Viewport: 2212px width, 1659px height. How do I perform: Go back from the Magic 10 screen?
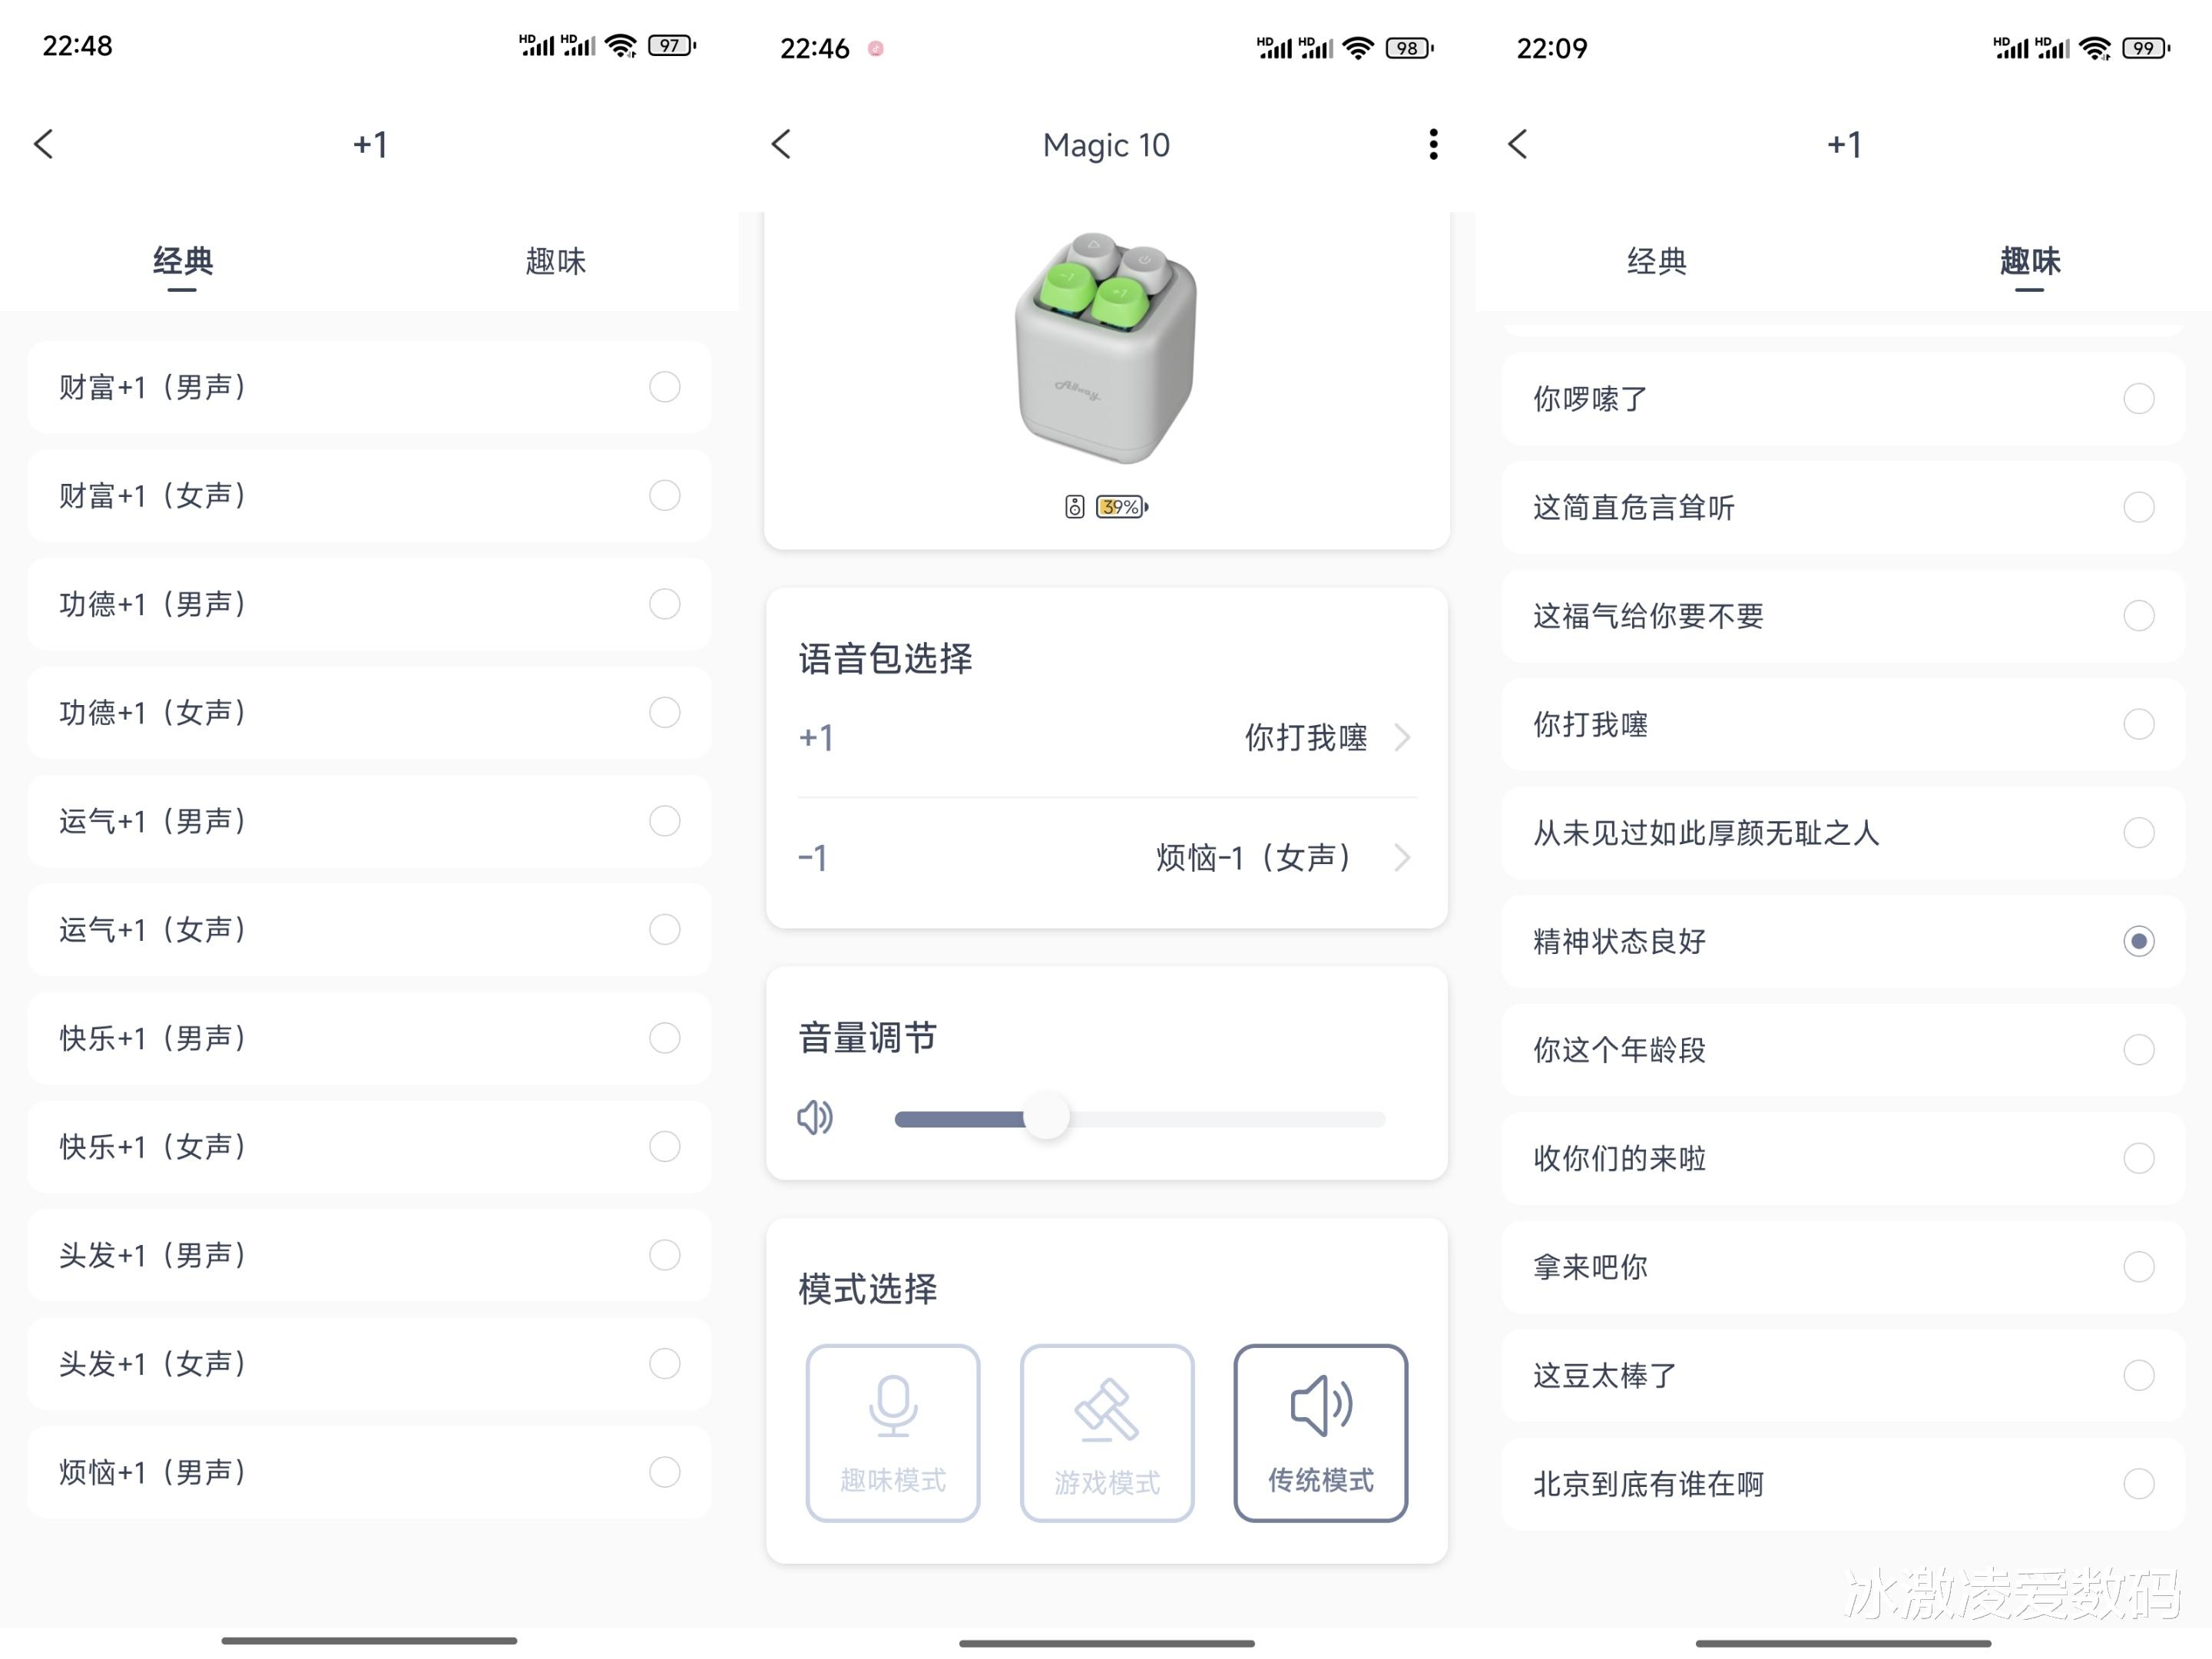[781, 144]
